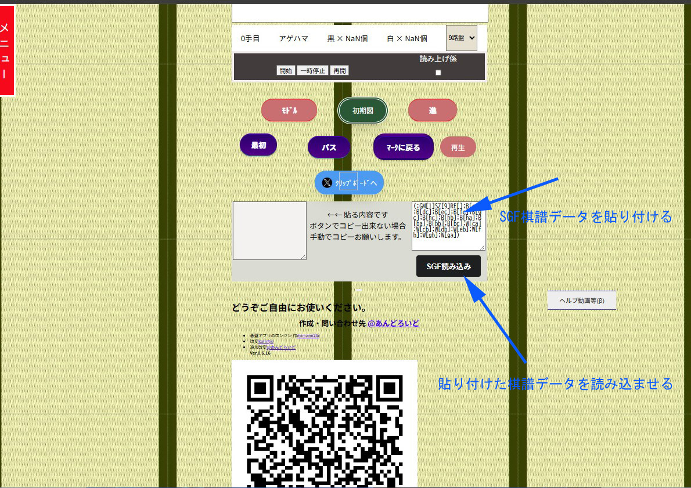This screenshot has height=488, width=691.
Task: Click the どうぞご自由にお使いください heading
Action: [299, 308]
